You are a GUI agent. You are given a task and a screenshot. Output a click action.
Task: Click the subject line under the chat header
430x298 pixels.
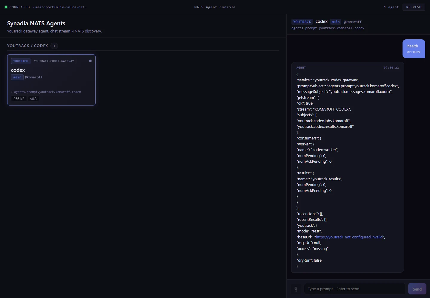tap(328, 28)
